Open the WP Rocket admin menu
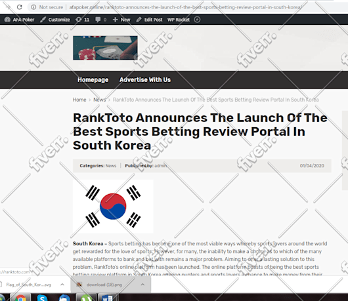This screenshot has height=301, width=348. tap(179, 20)
